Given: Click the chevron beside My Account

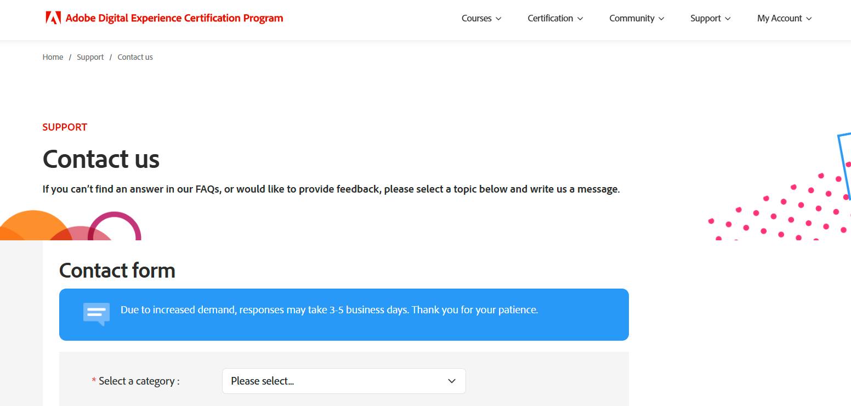Looking at the screenshot, I should click(x=809, y=19).
